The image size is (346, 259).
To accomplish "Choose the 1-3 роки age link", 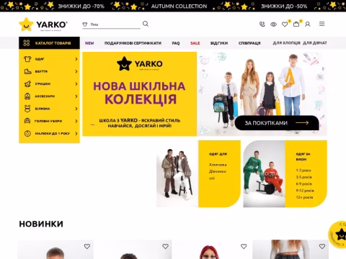I will tap(303, 171).
